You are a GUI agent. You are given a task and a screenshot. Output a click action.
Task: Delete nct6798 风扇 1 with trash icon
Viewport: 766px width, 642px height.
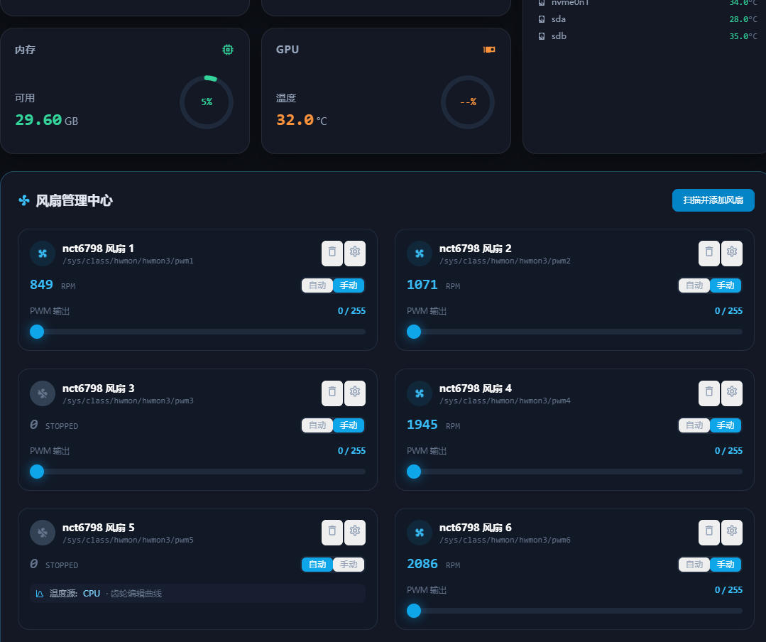(332, 253)
